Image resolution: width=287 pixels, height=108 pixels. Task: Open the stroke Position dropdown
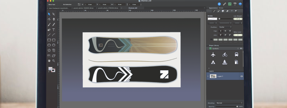coord(225,27)
